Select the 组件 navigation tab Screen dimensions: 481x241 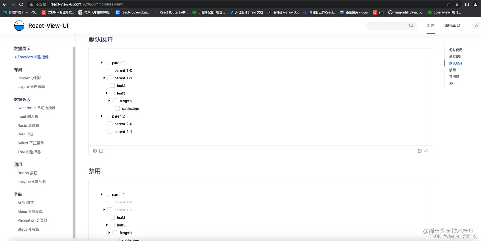click(431, 25)
